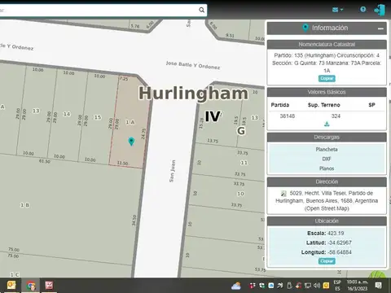The width and height of the screenshot is (391, 293).
Task: Click the Hurlingham map label
Action: 193,94
